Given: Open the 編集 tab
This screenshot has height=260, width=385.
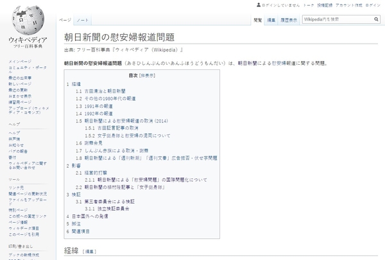Looking at the screenshot, I should pos(271,20).
